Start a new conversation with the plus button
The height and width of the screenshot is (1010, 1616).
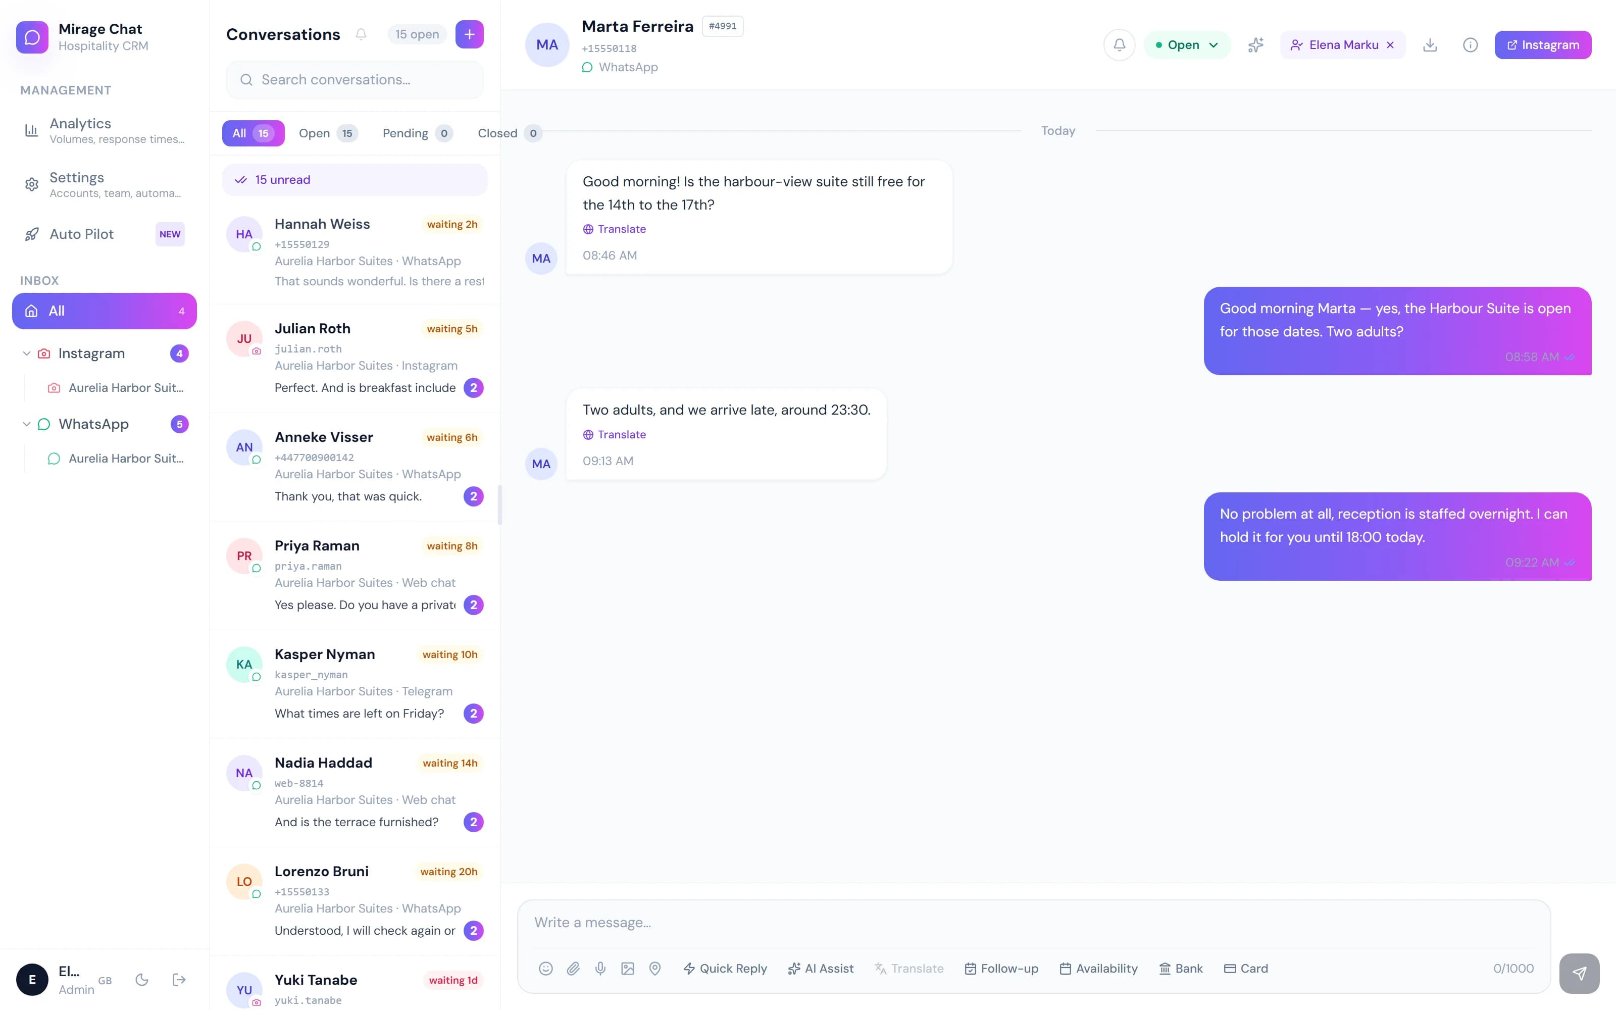[x=470, y=34]
